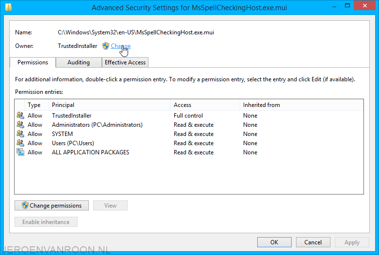Image resolution: width=379 pixels, height=255 pixels.
Task: Select the Administrators (PC\Administrators) entry
Action: point(189,125)
